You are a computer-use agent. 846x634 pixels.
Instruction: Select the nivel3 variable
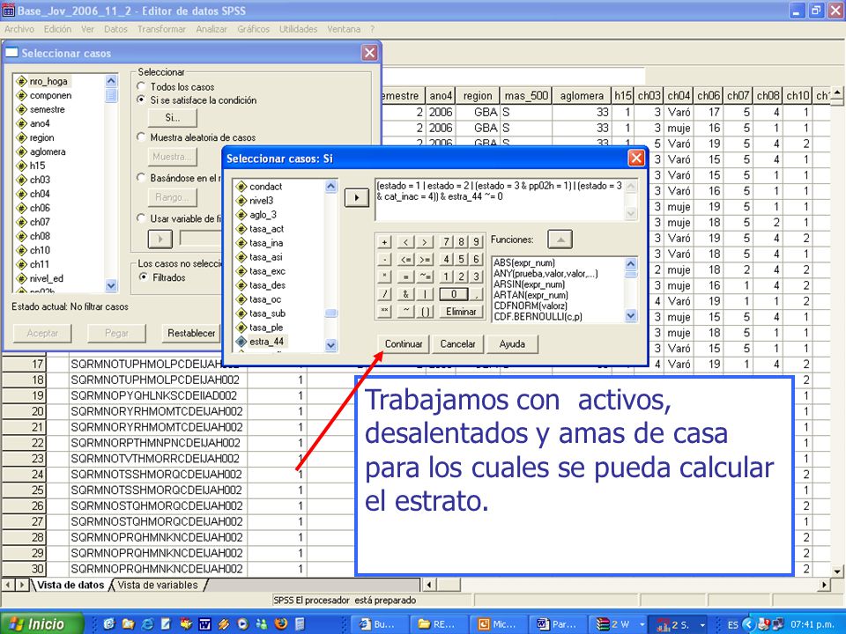(x=261, y=201)
